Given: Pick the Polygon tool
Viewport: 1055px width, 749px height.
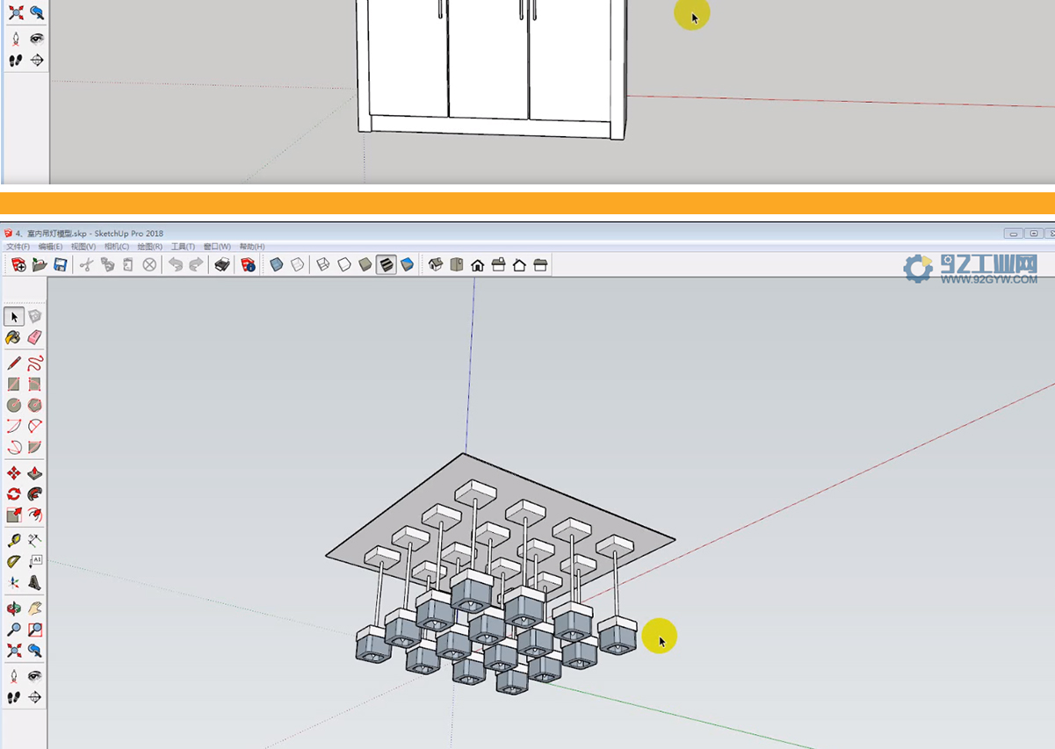Looking at the screenshot, I should click(x=35, y=406).
